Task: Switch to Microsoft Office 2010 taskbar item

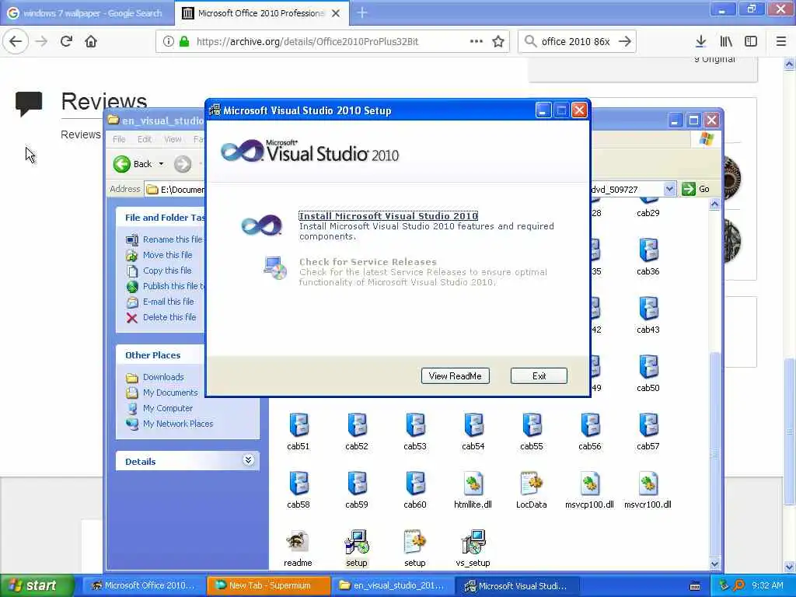Action: click(144, 585)
